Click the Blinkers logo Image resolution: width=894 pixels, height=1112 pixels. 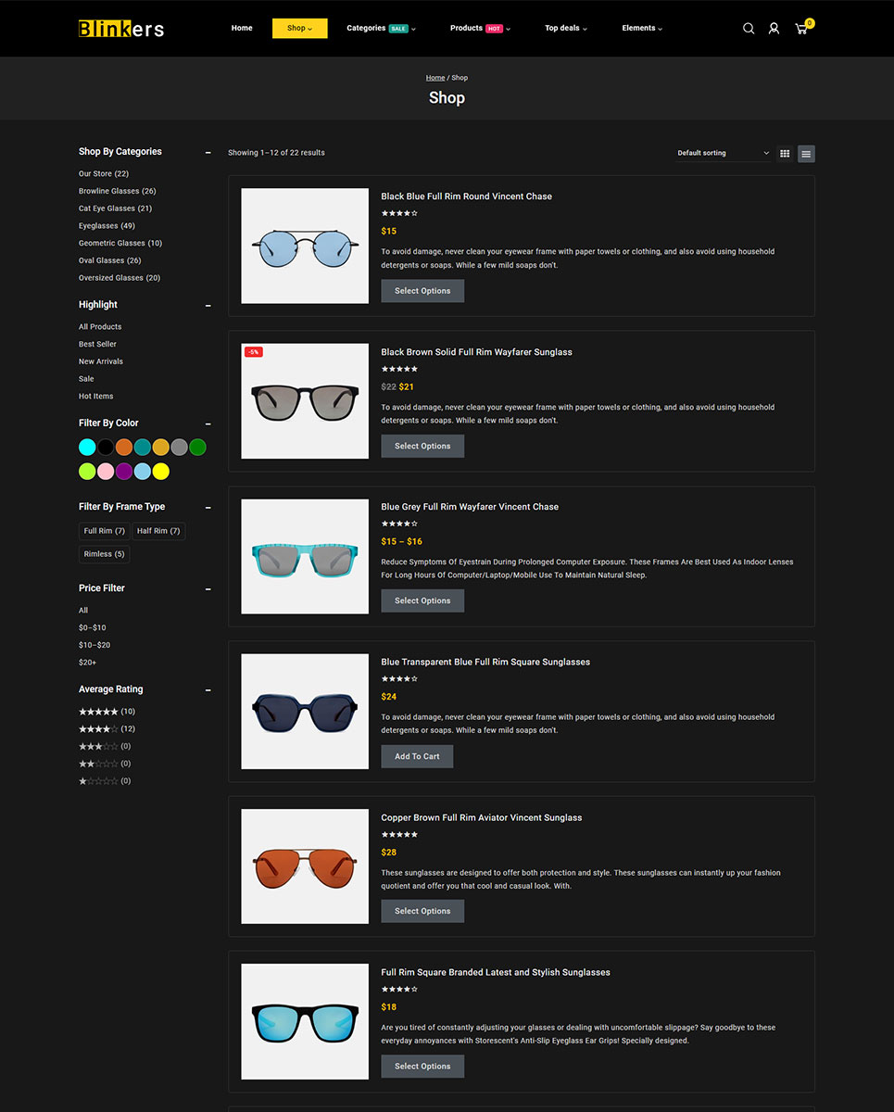point(121,29)
